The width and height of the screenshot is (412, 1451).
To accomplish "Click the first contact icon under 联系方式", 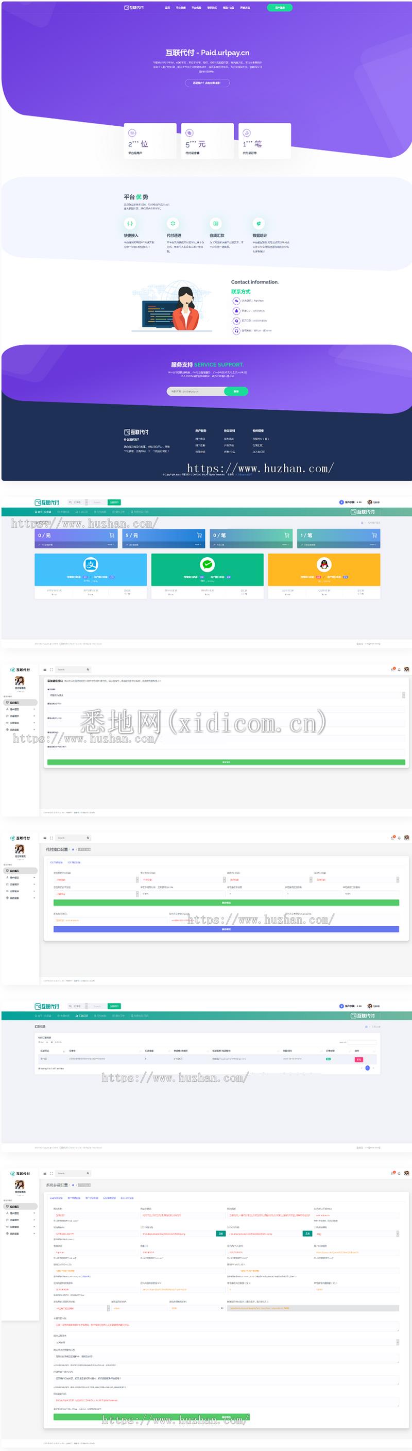I will (236, 301).
